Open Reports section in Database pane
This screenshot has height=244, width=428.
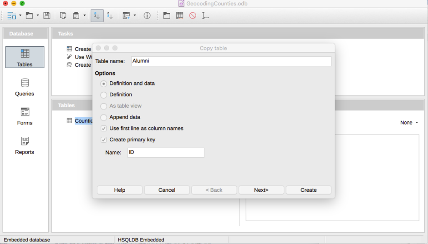25,145
